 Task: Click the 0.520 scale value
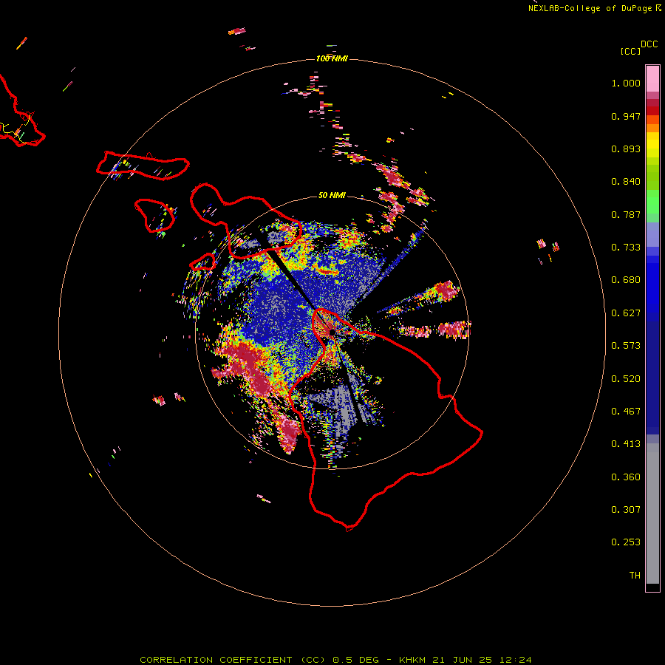[x=626, y=379]
